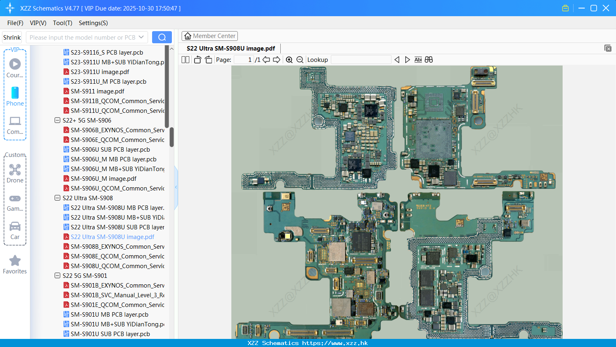Image resolution: width=616 pixels, height=347 pixels.
Task: Open SM-S906B_EXYNOS_Common_Service file
Action: tap(114, 130)
